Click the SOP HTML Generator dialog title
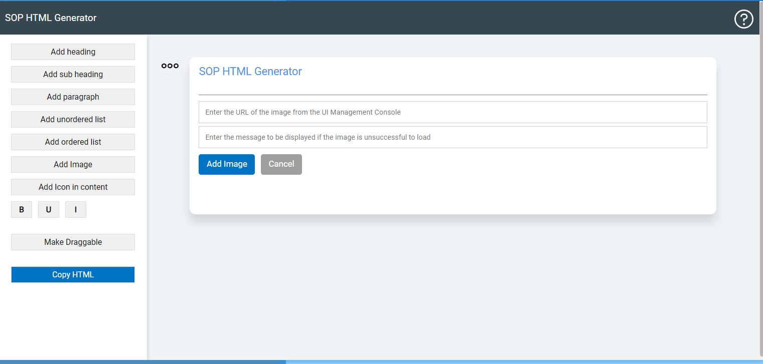This screenshot has height=364, width=763. (x=250, y=71)
